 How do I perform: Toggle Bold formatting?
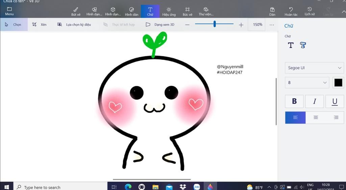click(294, 101)
